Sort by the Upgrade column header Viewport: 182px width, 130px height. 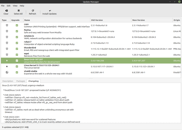pos(17,20)
